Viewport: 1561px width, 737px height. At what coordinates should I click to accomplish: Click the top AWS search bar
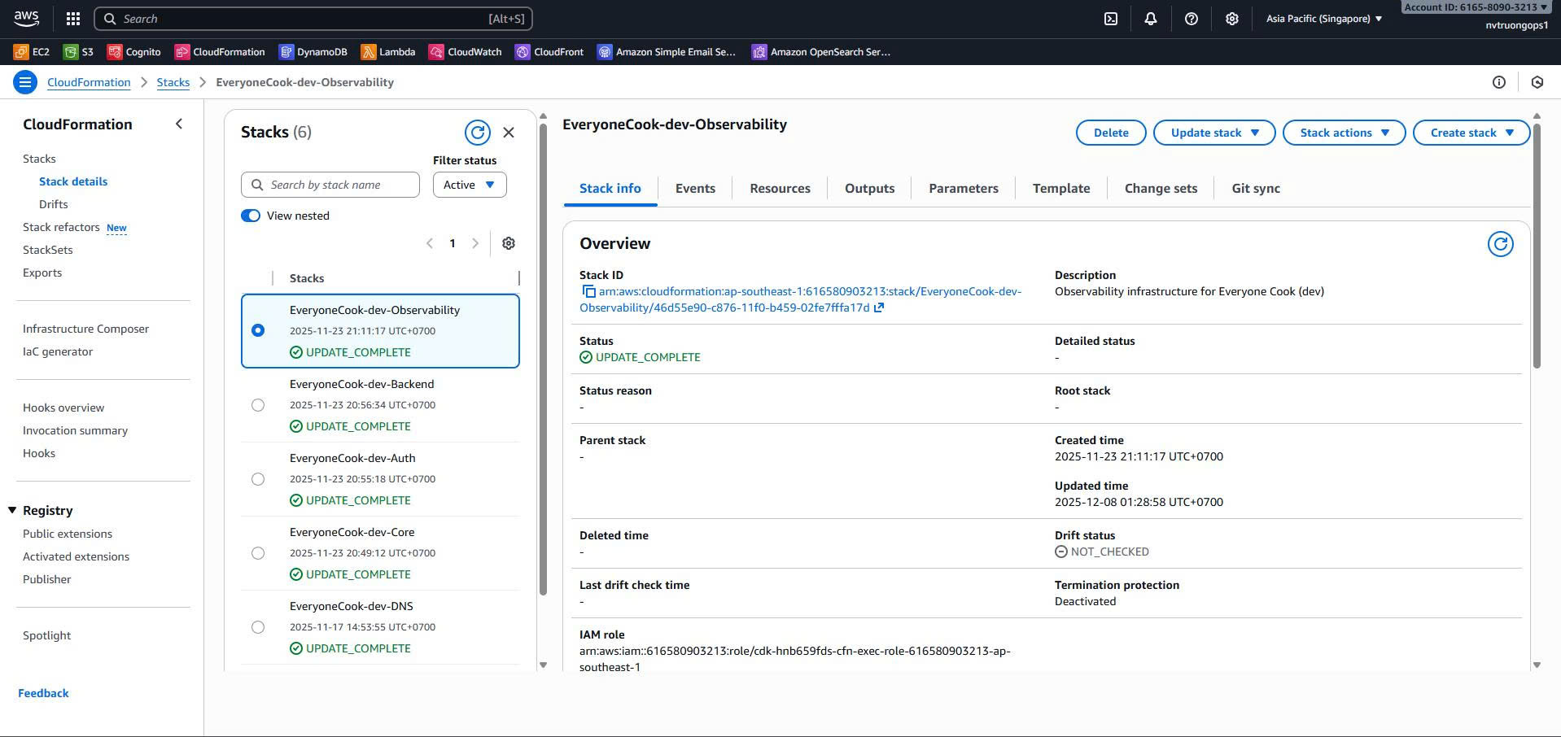point(313,19)
